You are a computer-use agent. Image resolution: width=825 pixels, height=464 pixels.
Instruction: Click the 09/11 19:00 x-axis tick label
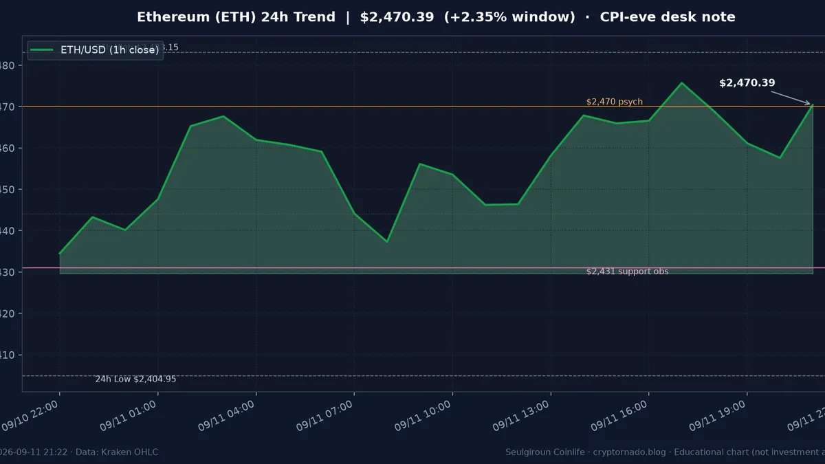718,416
